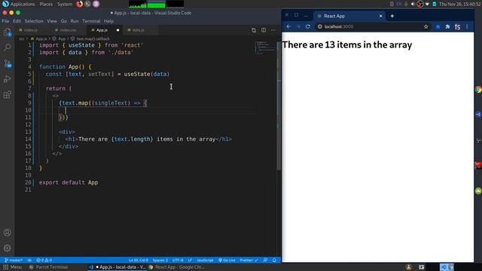482x271 pixels.
Task: Click the Prettier status item
Action: pyautogui.click(x=249, y=260)
